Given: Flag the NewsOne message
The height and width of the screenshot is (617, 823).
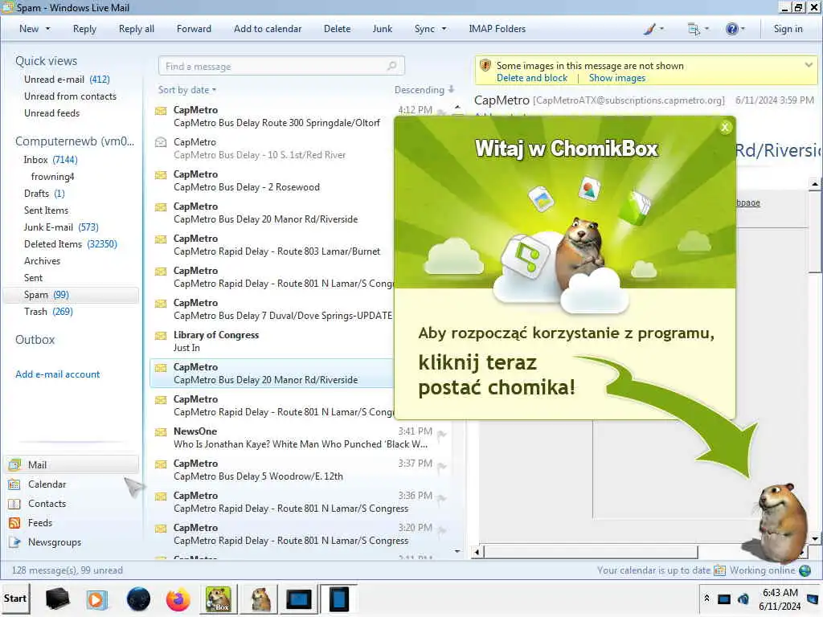Looking at the screenshot, I should coord(442,433).
